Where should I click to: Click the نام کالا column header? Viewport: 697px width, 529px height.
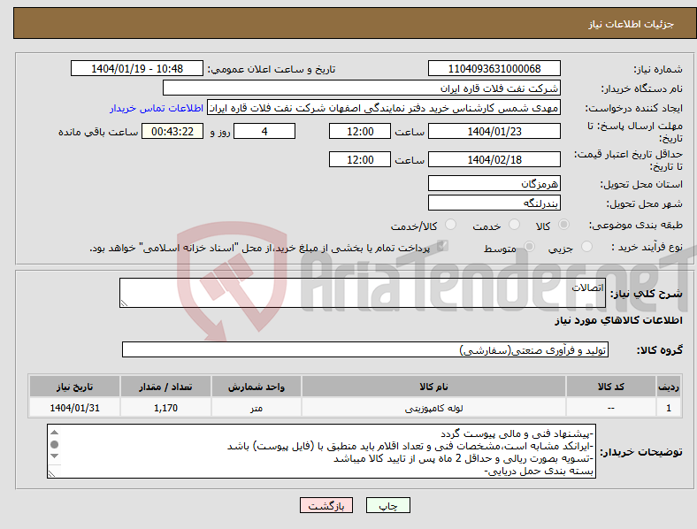click(433, 387)
